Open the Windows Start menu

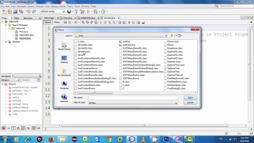[4, 139]
